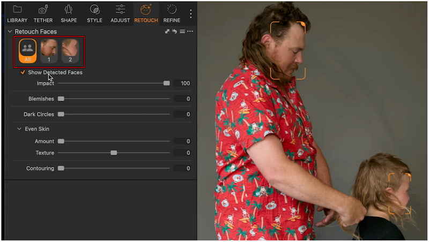Click the expand icon in Retouch Faces header

point(167,32)
